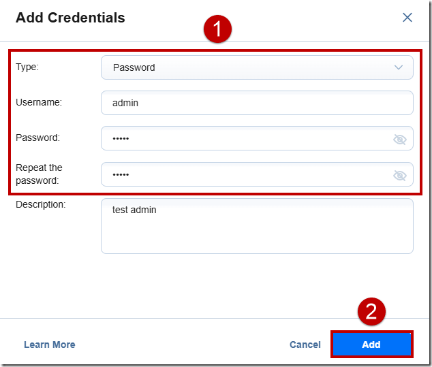Click the red step 2 marker
This screenshot has height=367, width=432.
pos(371,311)
